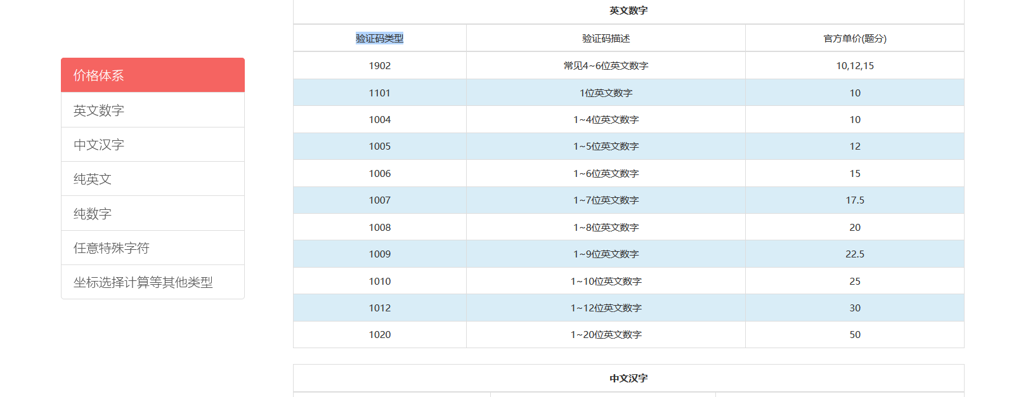Click the 1~8位英文数字 description cell

click(x=606, y=227)
